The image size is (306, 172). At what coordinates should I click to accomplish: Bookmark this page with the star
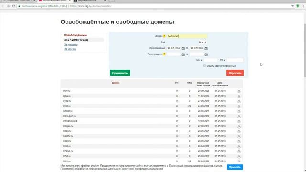click(x=292, y=6)
